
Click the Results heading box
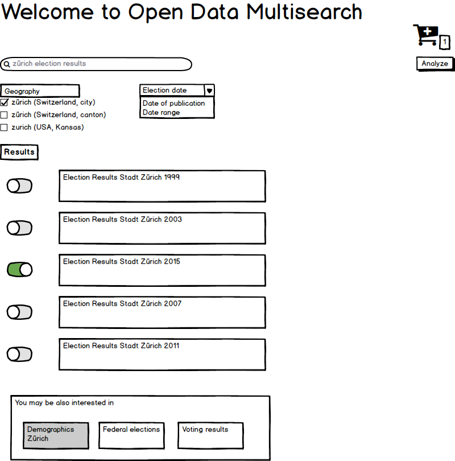pos(19,152)
